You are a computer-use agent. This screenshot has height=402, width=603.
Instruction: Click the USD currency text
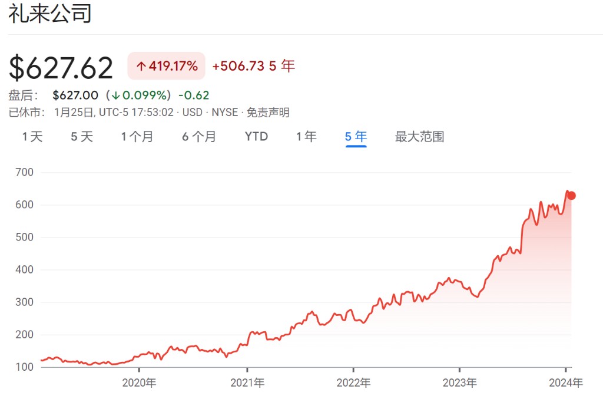click(x=193, y=113)
